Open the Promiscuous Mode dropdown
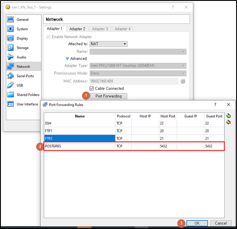This screenshot has width=237, height=229. click(138, 73)
